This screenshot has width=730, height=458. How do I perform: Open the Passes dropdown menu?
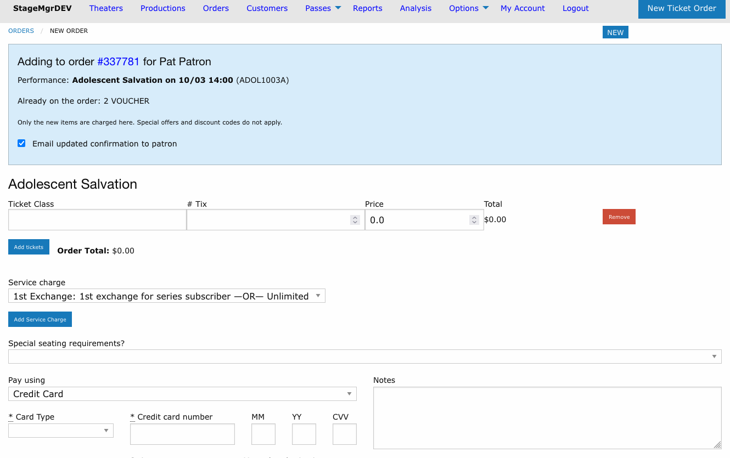(x=323, y=8)
